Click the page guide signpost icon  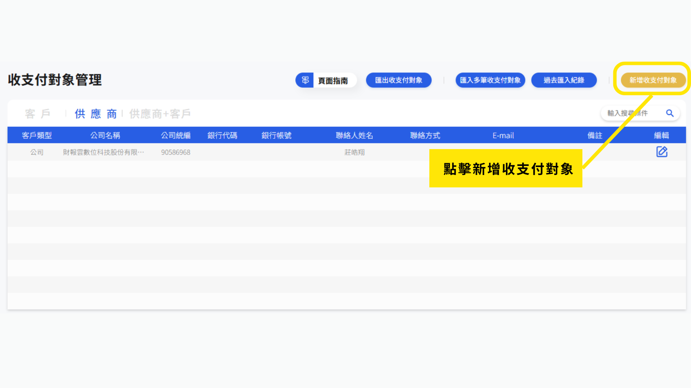click(x=305, y=80)
